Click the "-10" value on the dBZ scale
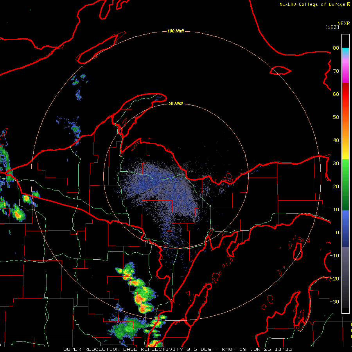Screen dimensions: 352x352 coord(334,256)
